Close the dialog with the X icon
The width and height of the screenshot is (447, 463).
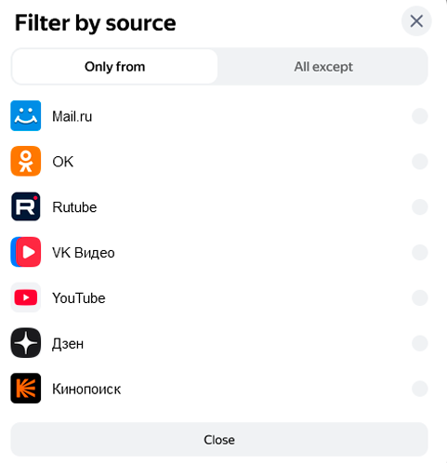(416, 21)
